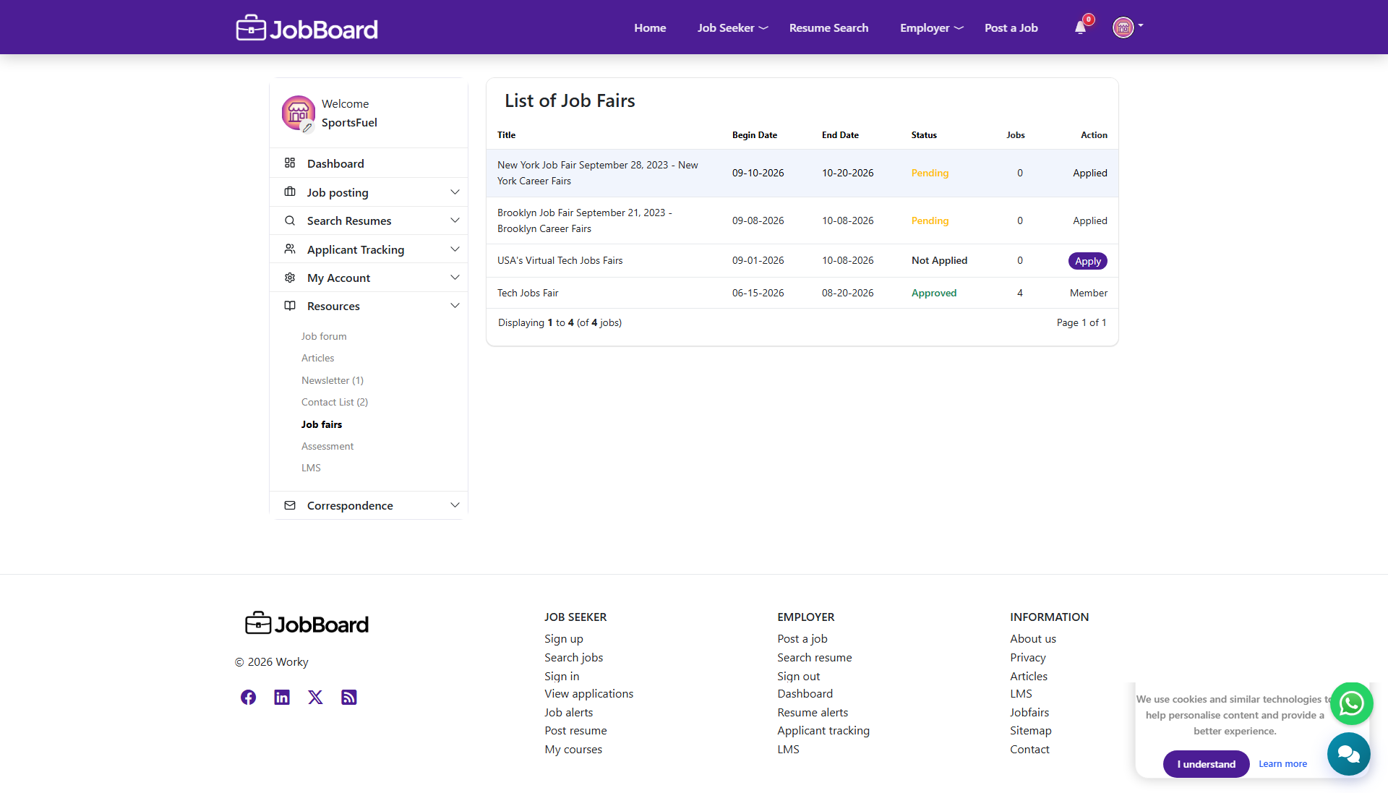Image resolution: width=1388 pixels, height=793 pixels.
Task: Open the New York Job Fair title link
Action: (x=598, y=173)
